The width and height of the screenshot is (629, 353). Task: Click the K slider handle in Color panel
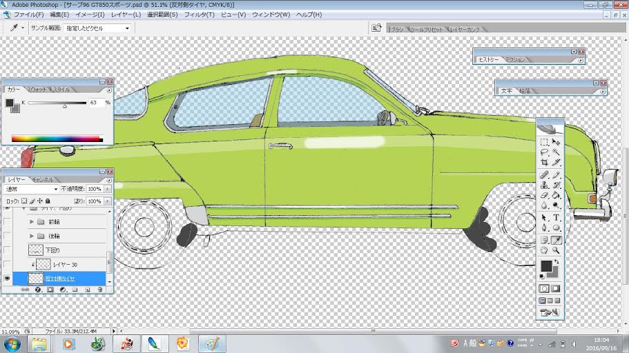click(65, 106)
